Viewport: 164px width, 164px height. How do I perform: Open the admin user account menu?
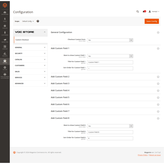click(154, 11)
